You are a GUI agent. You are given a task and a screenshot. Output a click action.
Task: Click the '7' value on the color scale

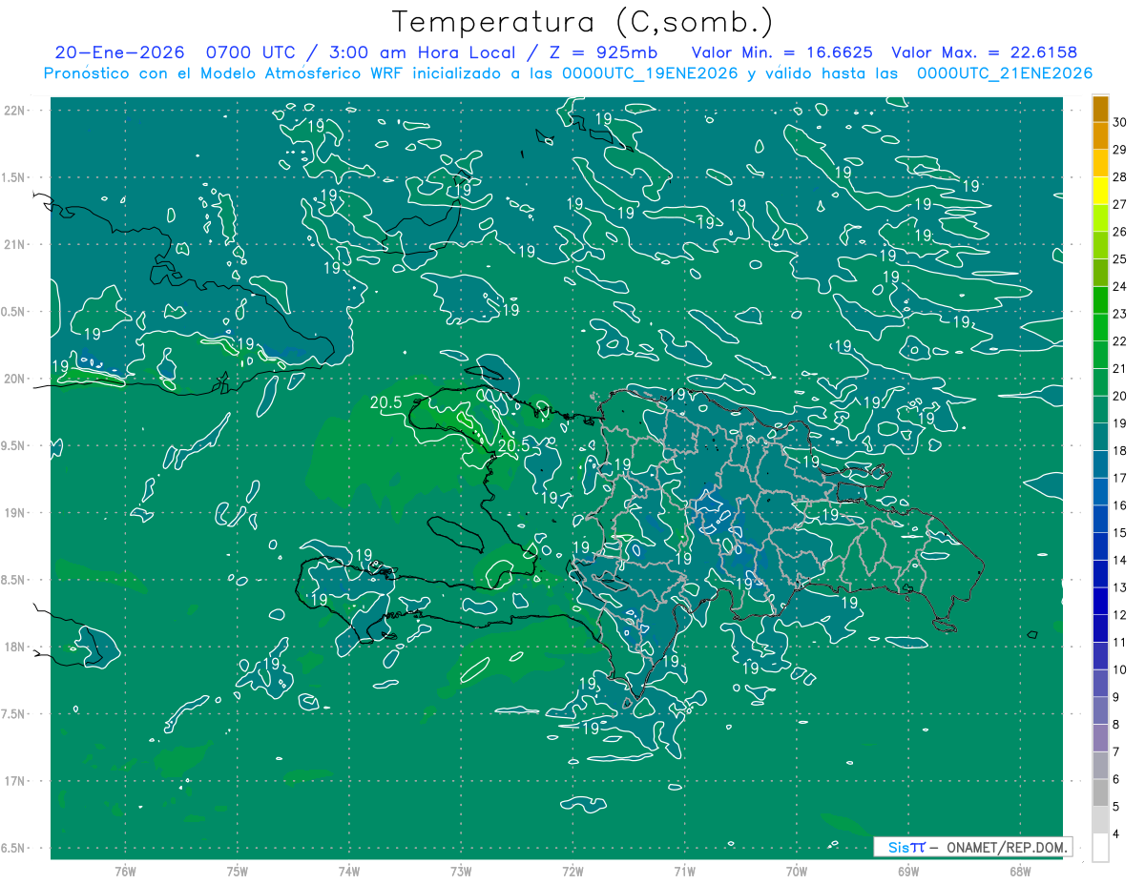1116,752
